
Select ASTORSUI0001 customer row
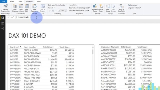[x=108, y=65]
